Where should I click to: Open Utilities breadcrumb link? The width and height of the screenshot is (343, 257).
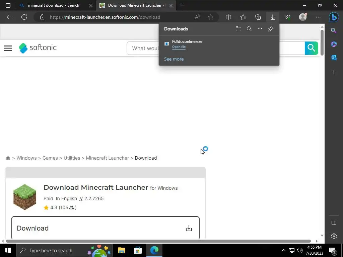72,158
